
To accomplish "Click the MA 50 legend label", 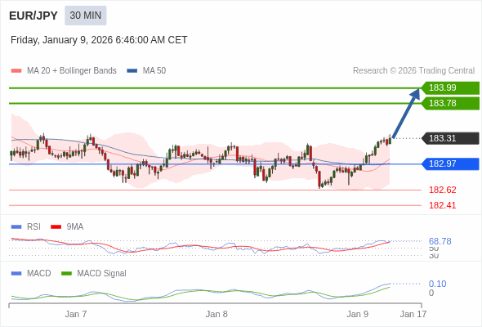I will tap(154, 71).
